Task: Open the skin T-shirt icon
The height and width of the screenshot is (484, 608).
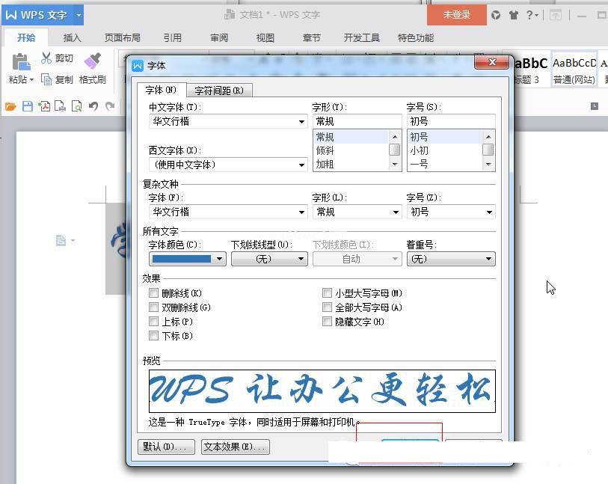Action: [x=513, y=15]
